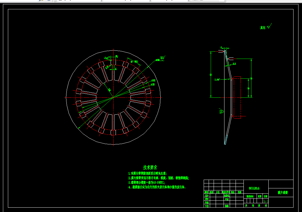Viewport: 302px width, 212px height.
Task: Click the 膜片弹簧 part name in title block
Action: [x=282, y=193]
